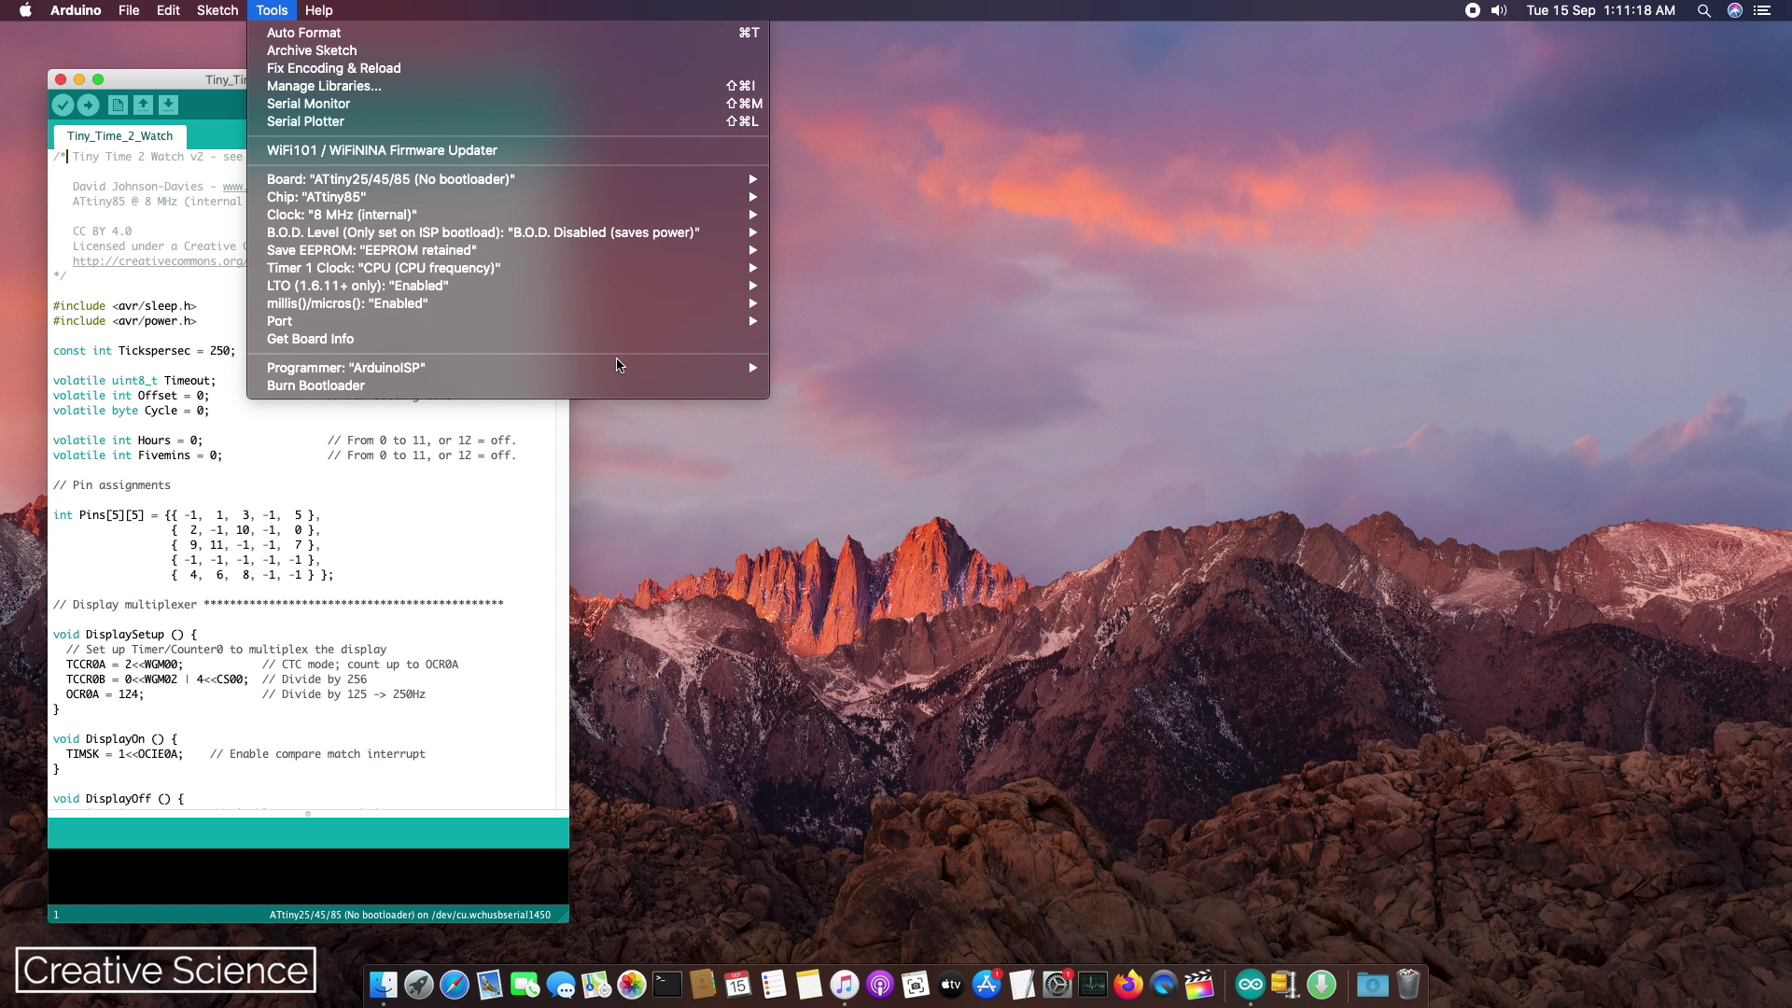Screen dimensions: 1792x1008
Task: Click the line 'const int Tickspersec = 250;'
Action: [144, 351]
